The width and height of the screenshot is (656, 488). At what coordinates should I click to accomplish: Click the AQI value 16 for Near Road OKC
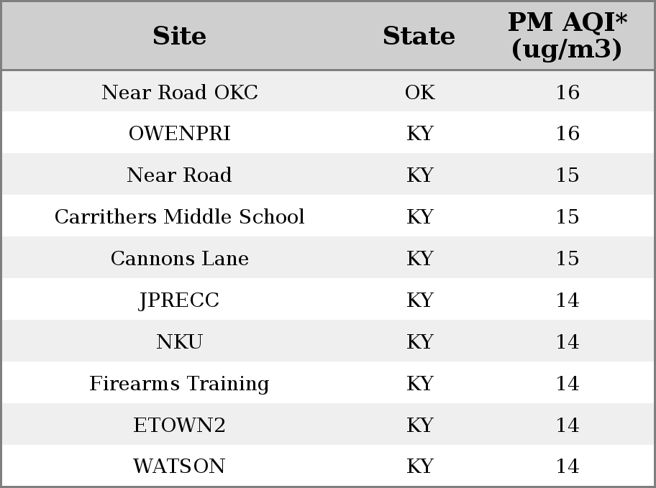point(568,92)
